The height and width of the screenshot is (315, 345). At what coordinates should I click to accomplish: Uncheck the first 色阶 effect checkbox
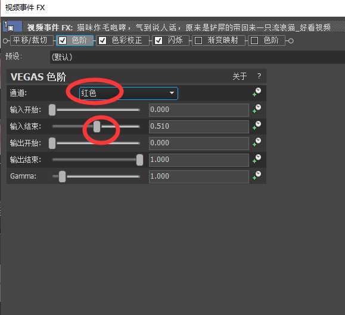[x=63, y=40]
